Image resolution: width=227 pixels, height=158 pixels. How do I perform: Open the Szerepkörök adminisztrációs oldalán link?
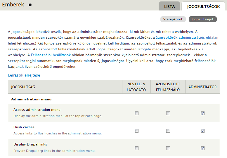(187, 38)
